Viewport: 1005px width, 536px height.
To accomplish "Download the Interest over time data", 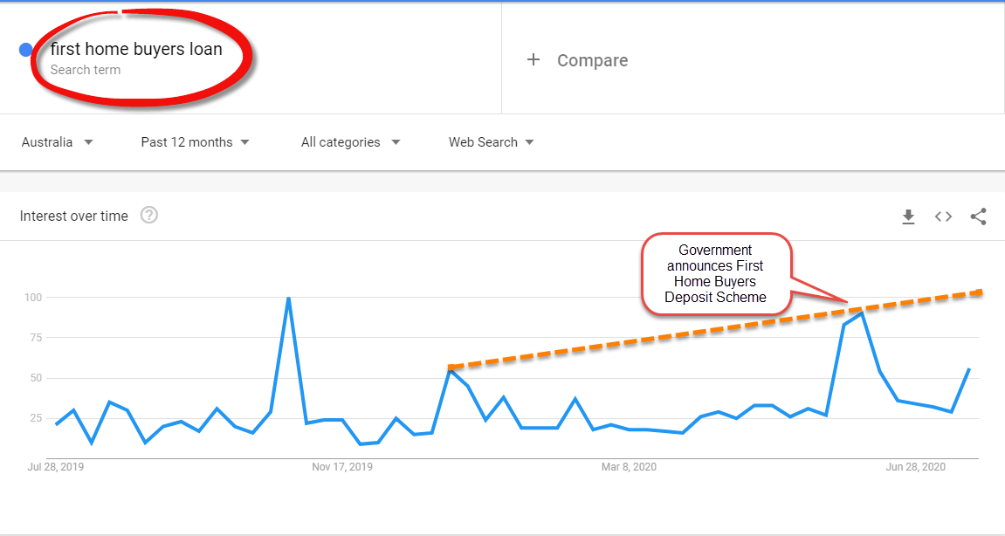I will [x=908, y=217].
